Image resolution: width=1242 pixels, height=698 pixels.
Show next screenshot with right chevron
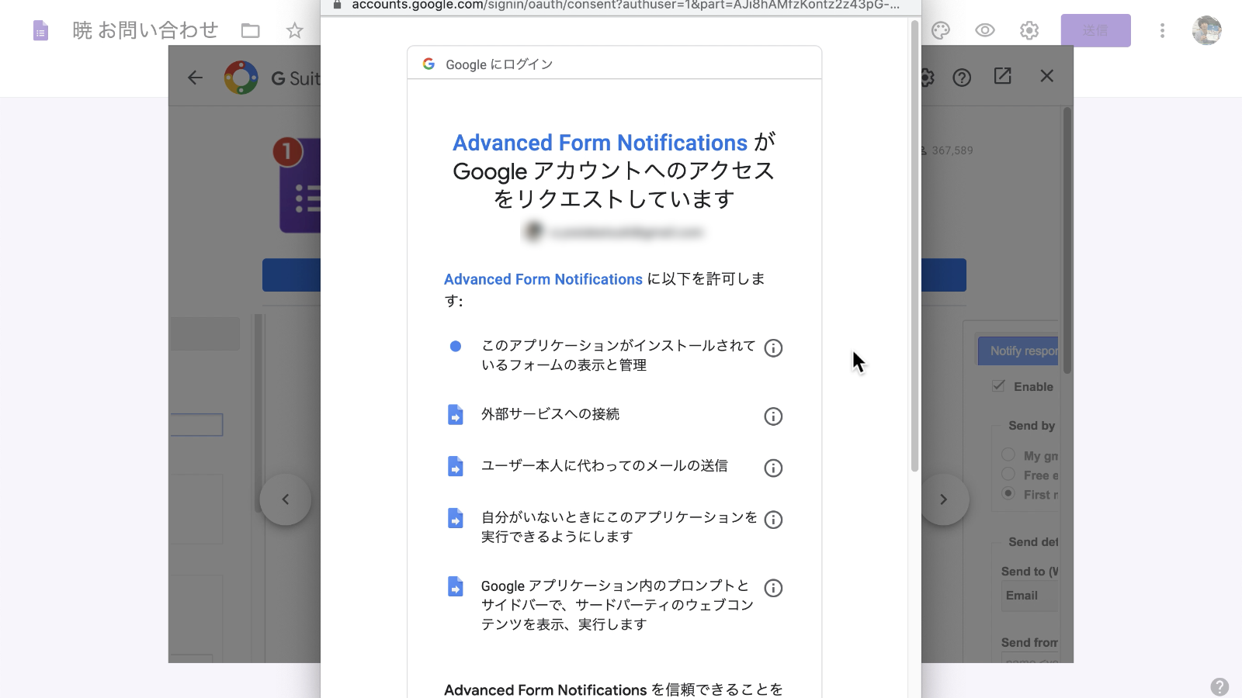coord(944,499)
